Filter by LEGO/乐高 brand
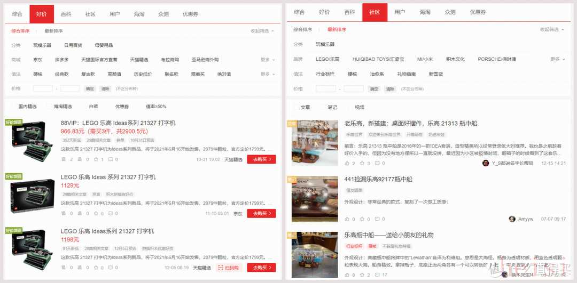The width and height of the screenshot is (577, 283). click(327, 59)
